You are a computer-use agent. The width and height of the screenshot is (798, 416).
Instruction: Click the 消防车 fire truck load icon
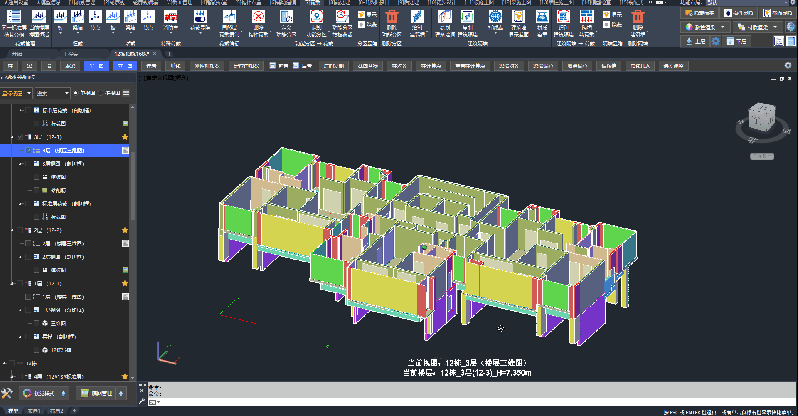[x=170, y=17]
